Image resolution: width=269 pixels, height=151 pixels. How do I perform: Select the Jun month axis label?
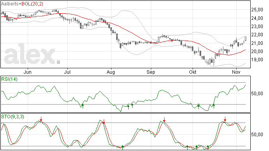coord(27,72)
